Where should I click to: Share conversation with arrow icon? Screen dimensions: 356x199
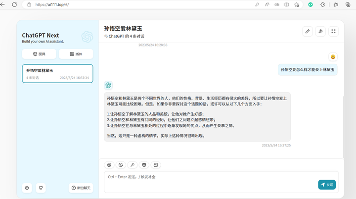(320, 31)
